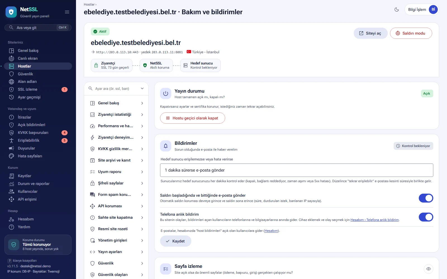Click the power icon beside Yayın durumu
447x279 pixels.
click(166, 94)
